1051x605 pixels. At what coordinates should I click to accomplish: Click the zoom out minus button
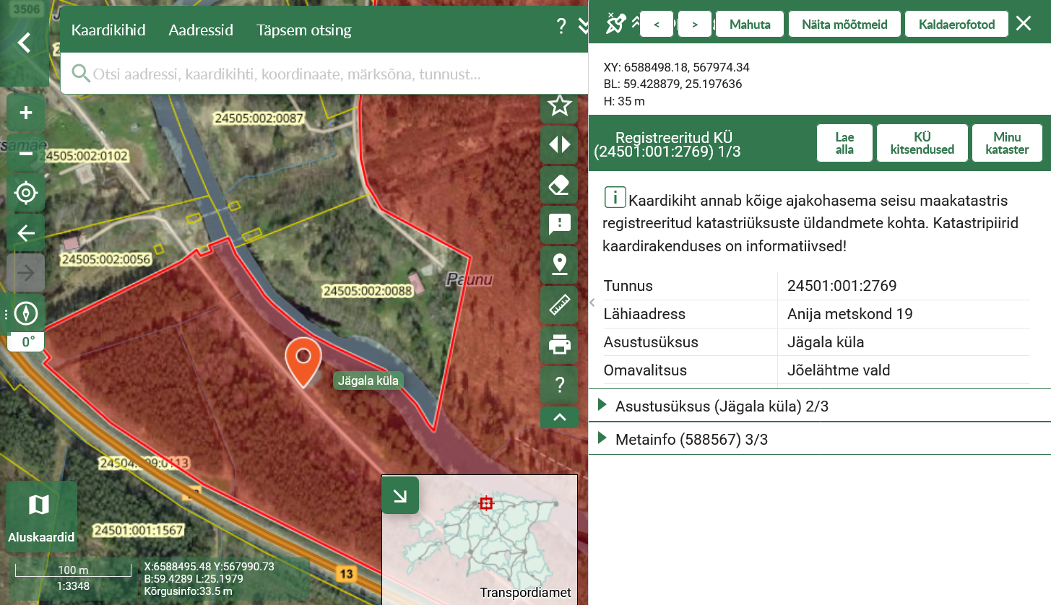click(x=26, y=154)
